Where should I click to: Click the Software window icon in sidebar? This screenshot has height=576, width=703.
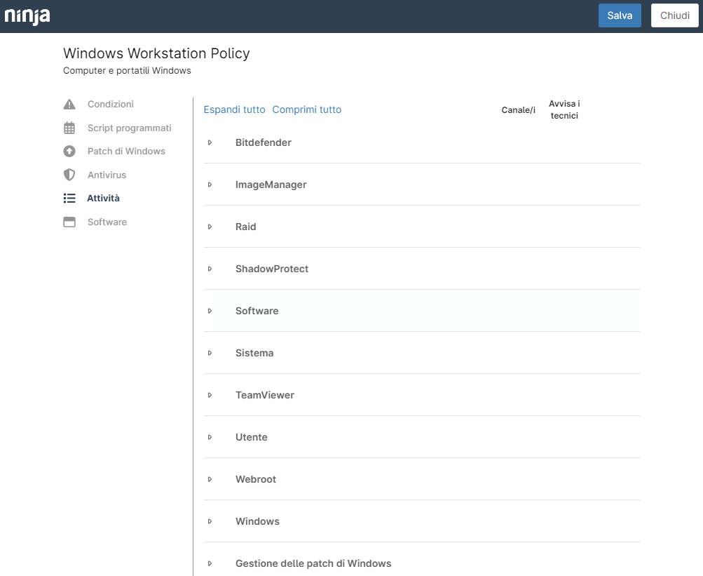coord(69,222)
